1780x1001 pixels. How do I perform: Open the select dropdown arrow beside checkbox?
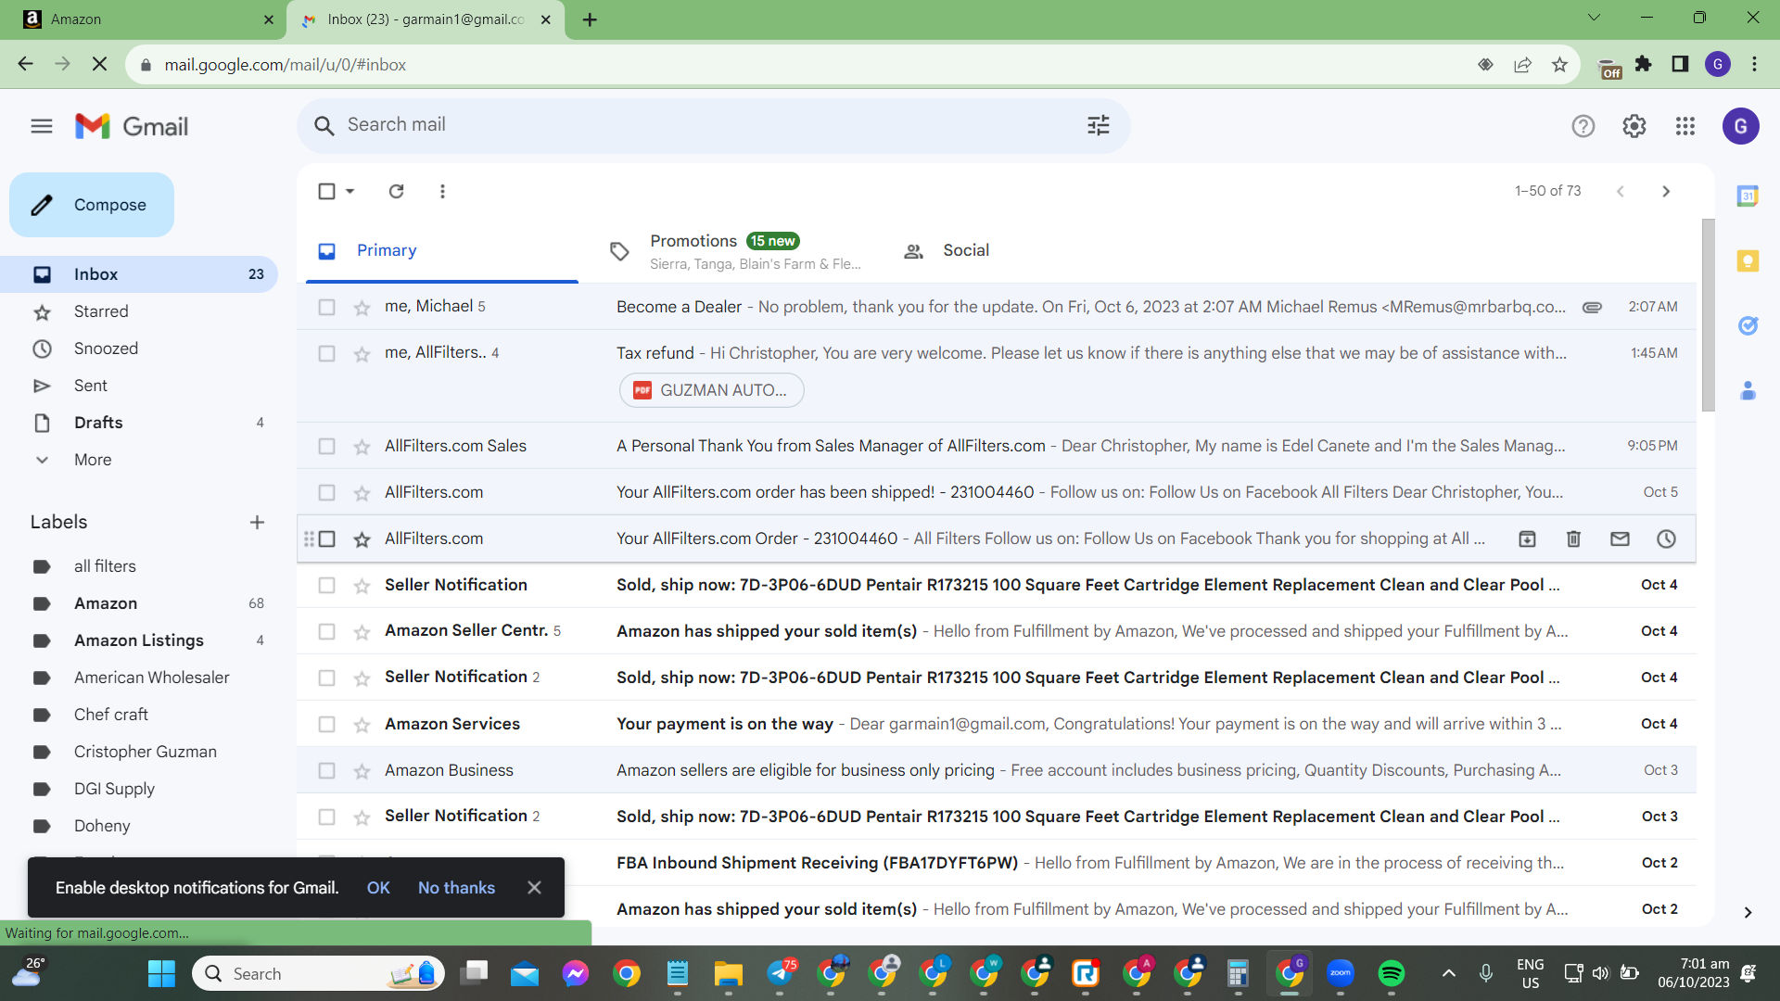tap(350, 191)
